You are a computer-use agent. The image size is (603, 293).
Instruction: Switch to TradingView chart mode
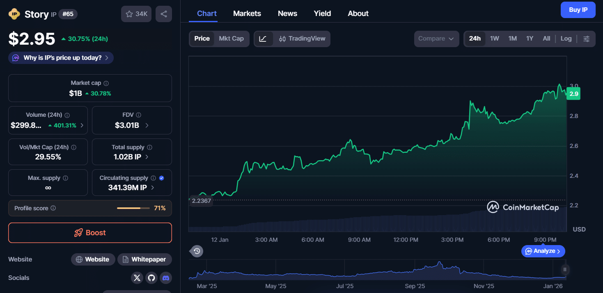(x=302, y=39)
